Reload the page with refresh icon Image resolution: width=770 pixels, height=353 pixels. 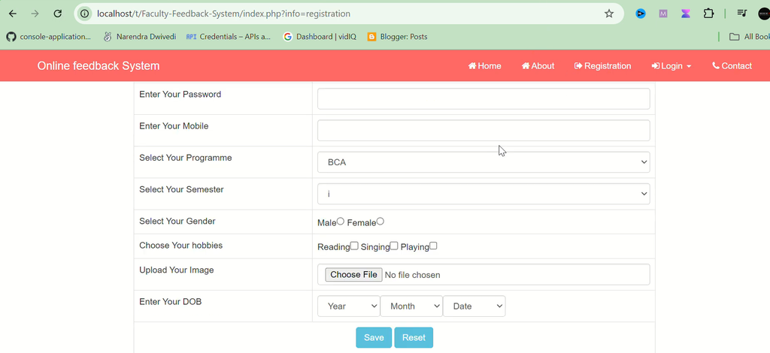pyautogui.click(x=57, y=14)
